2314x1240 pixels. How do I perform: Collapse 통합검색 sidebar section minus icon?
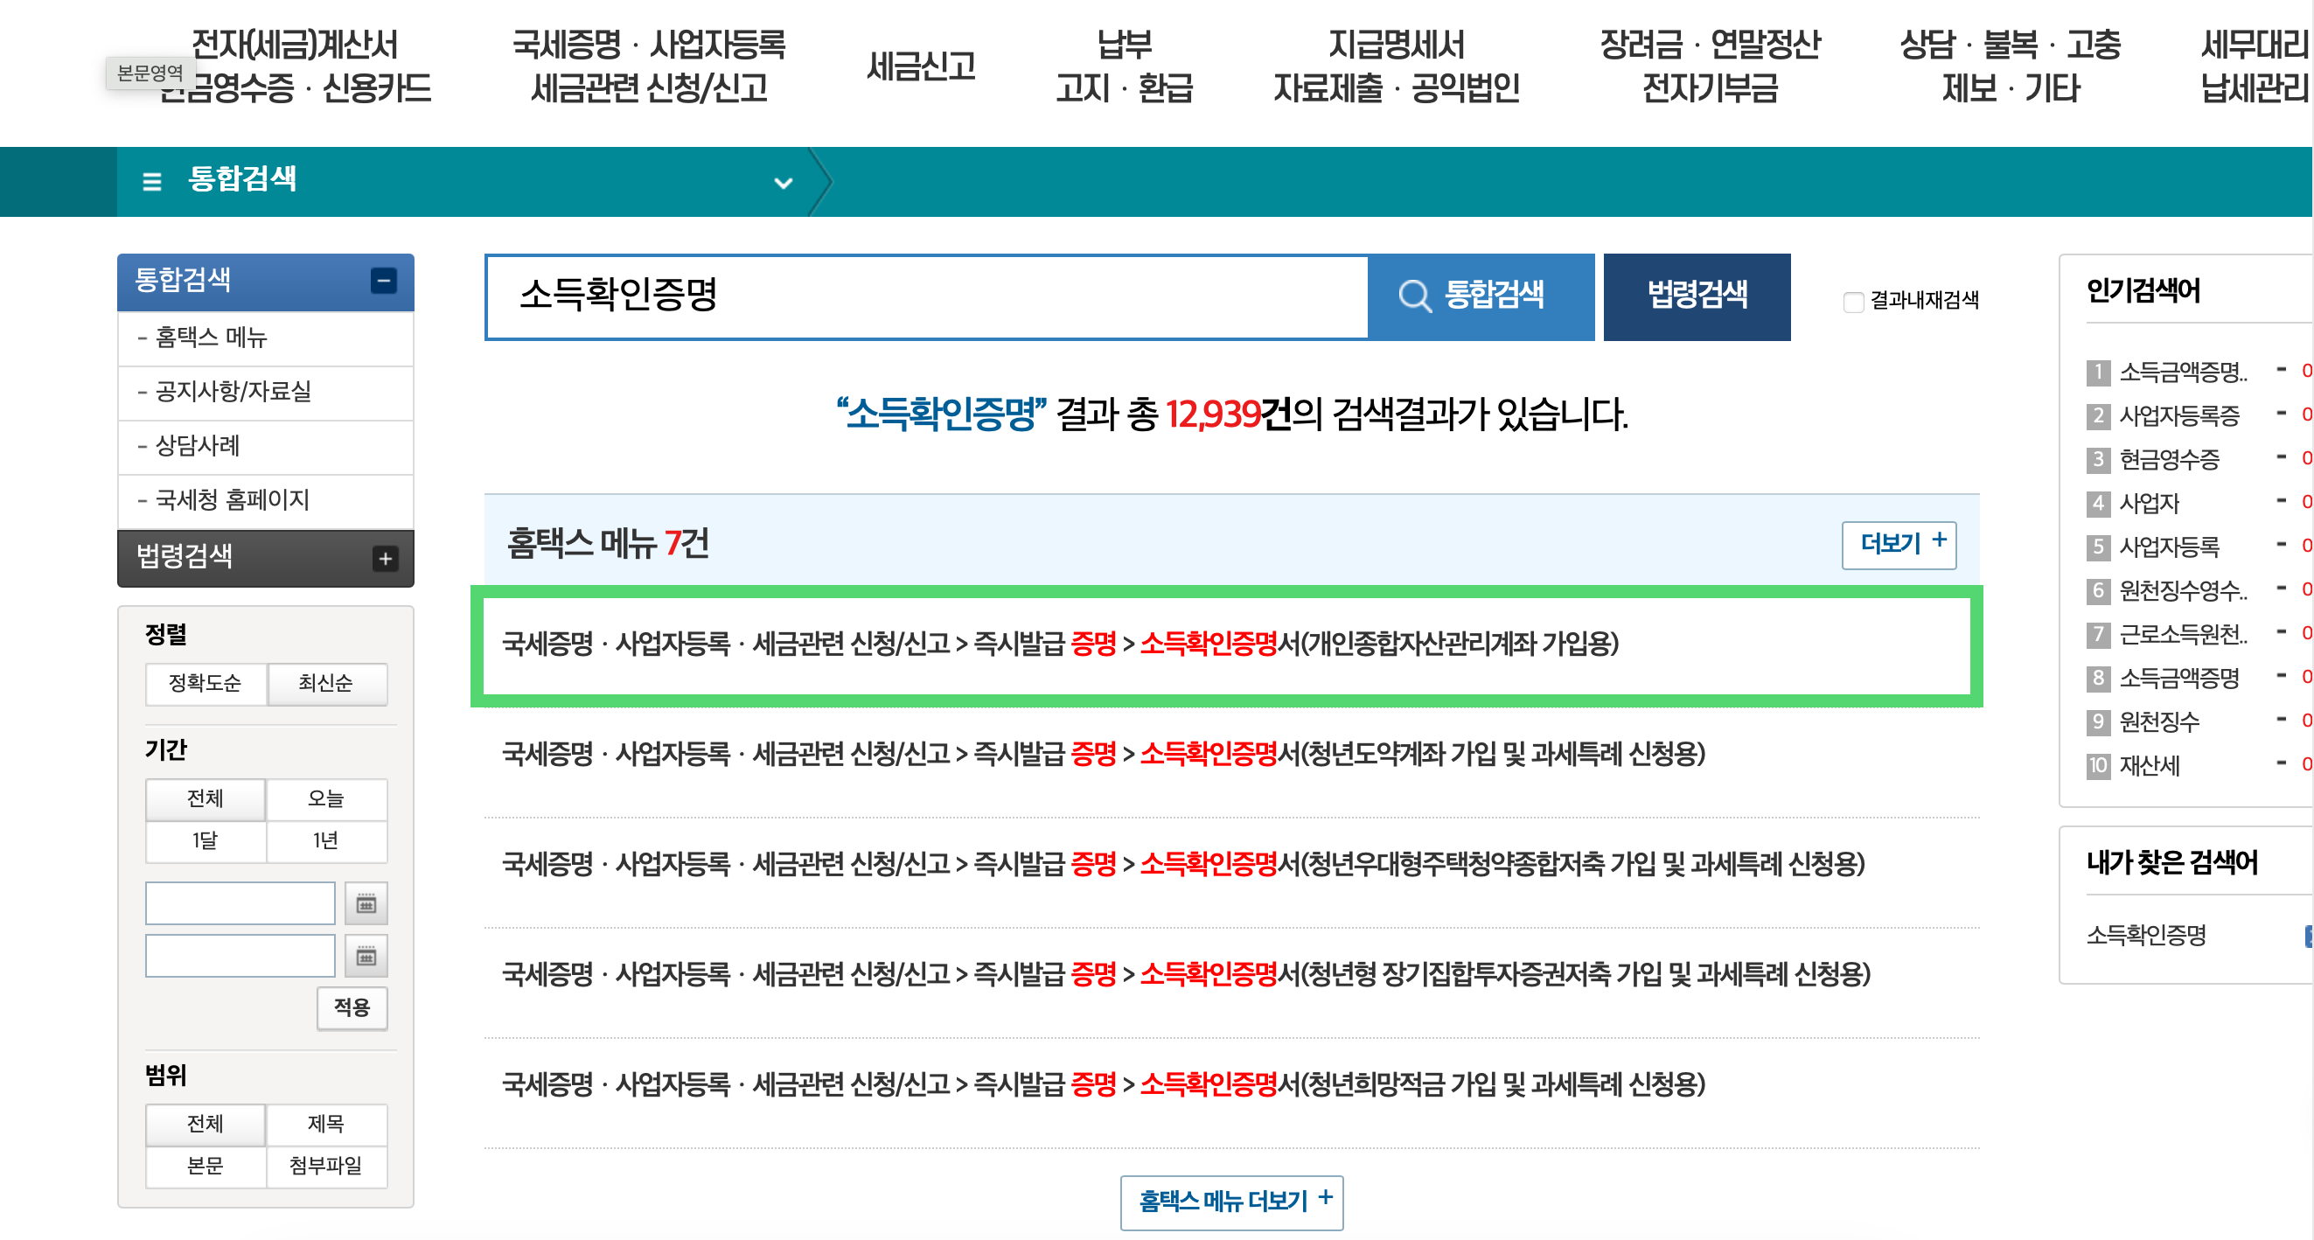[384, 282]
